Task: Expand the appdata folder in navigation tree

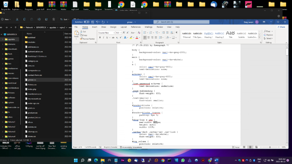Action: click(x=2, y=39)
